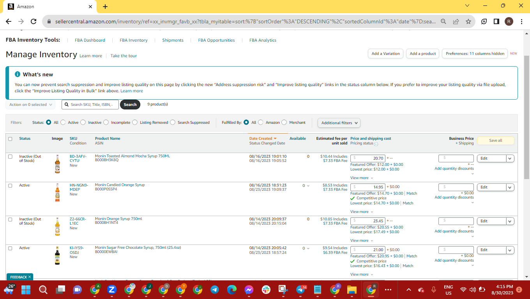Click the microphone icon in system tray
Viewport: 530px width, 299px height.
click(434, 290)
